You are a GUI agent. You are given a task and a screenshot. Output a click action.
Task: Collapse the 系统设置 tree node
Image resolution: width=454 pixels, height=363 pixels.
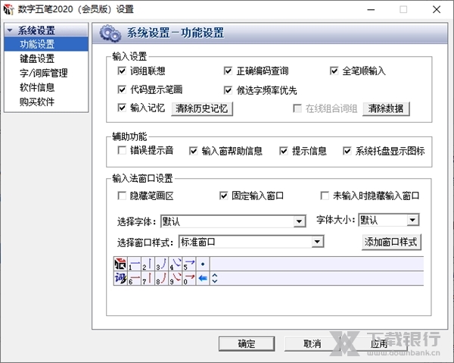click(10, 30)
